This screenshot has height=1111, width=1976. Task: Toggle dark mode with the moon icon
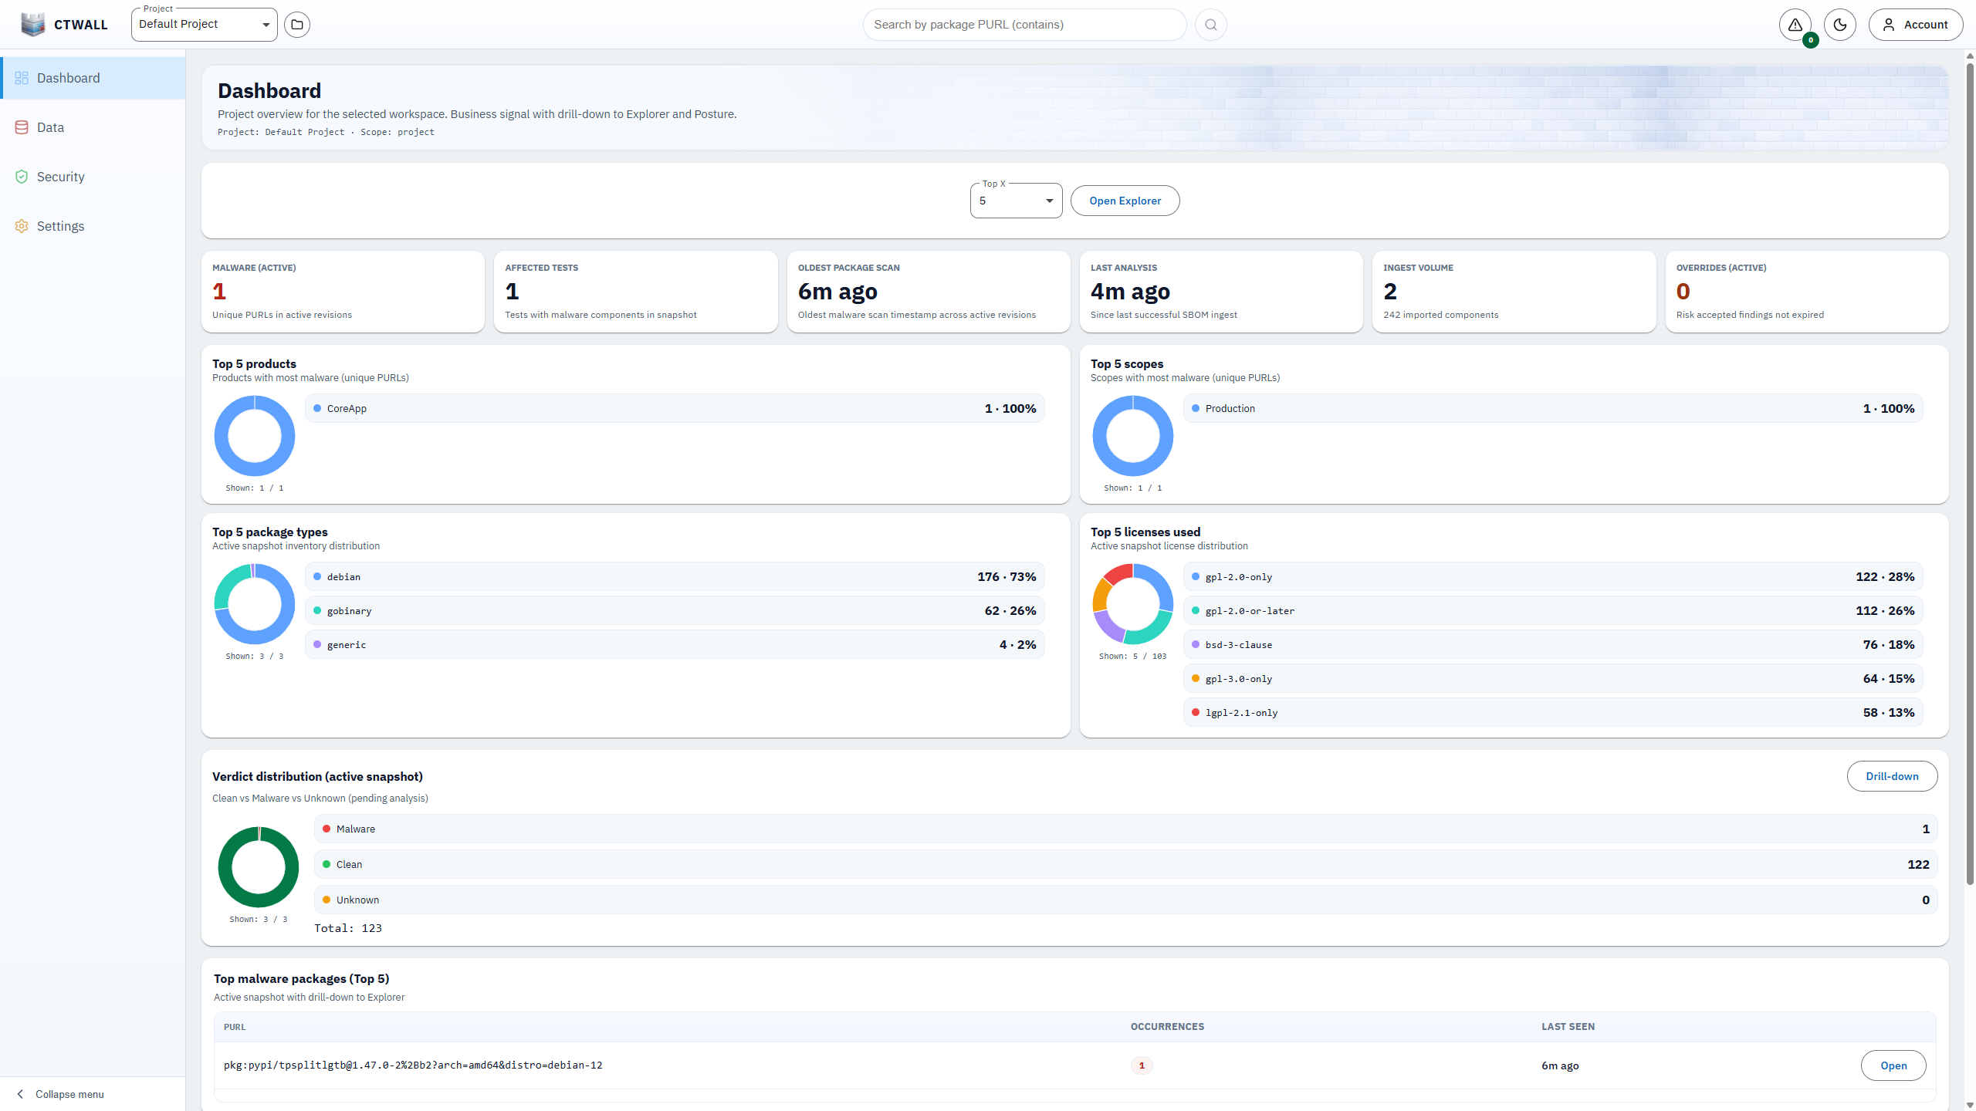(1840, 24)
